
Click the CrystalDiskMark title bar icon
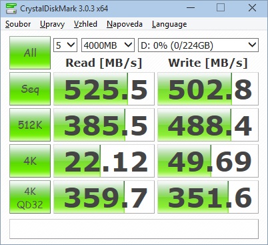[11, 9]
